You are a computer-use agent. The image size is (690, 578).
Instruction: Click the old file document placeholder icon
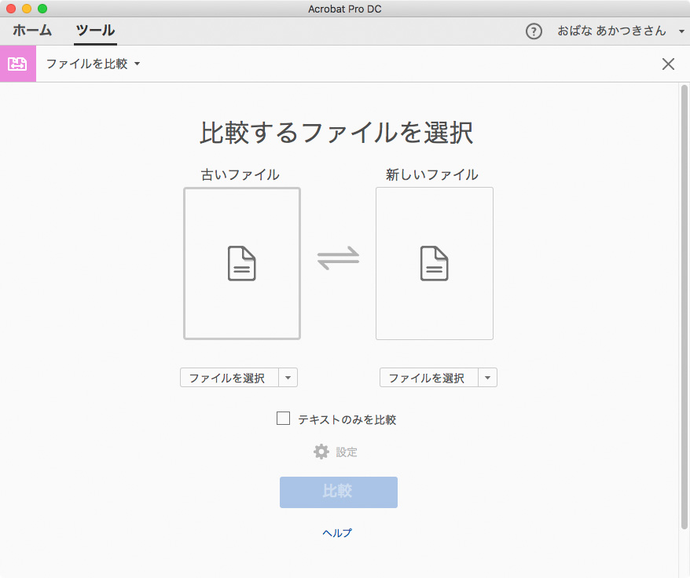click(241, 264)
